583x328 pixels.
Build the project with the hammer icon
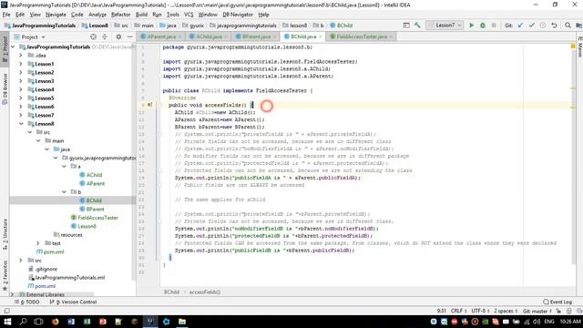pos(417,26)
